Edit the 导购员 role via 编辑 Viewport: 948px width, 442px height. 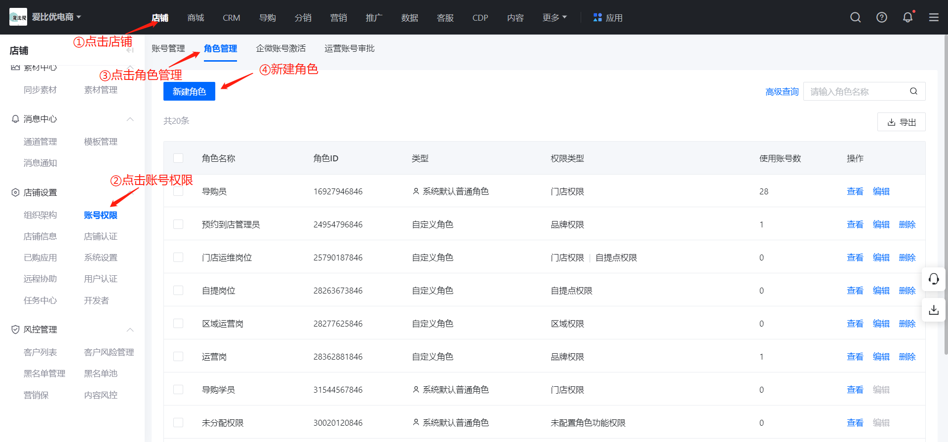pos(881,191)
